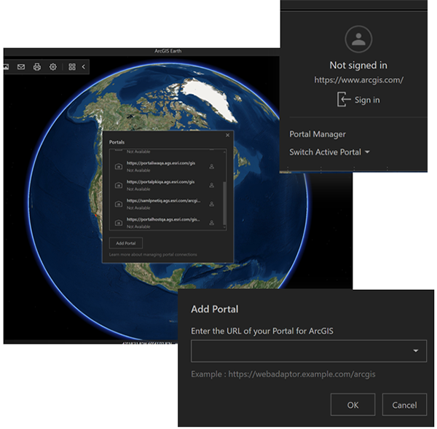Click the printer icon in ArcGIS Earth toolbar
437x429 pixels.
click(x=37, y=67)
